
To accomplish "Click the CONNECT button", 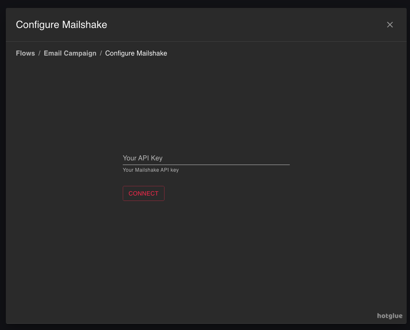I will point(144,193).
